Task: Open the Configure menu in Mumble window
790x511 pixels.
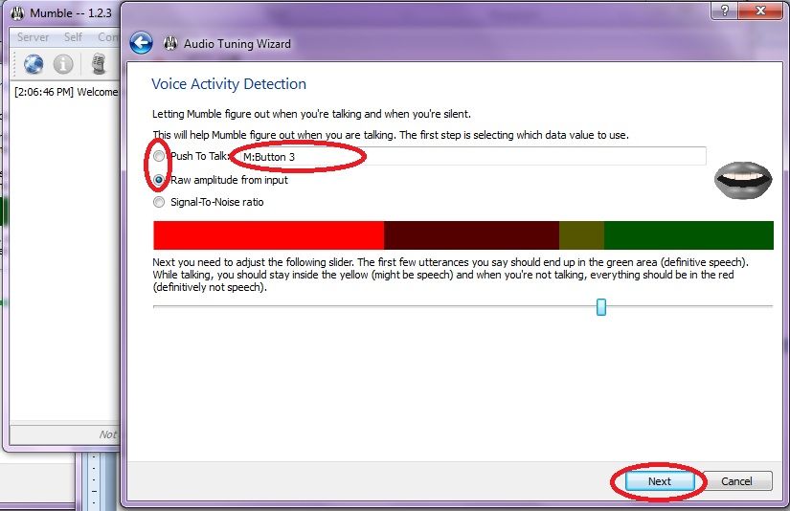Action: (108, 37)
